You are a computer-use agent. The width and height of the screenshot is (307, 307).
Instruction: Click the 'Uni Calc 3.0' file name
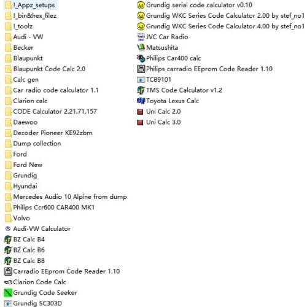click(163, 122)
